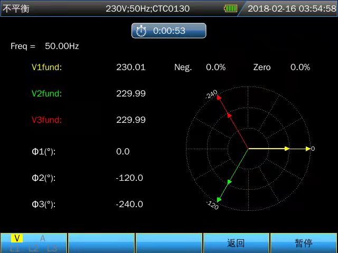The image size is (338, 253).
Task: Click the battery status icon
Action: pos(230,8)
